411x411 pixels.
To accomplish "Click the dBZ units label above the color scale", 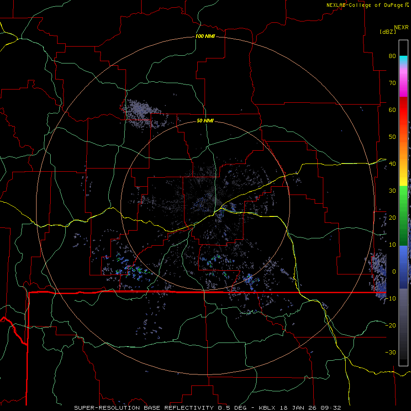I will coord(388,32).
